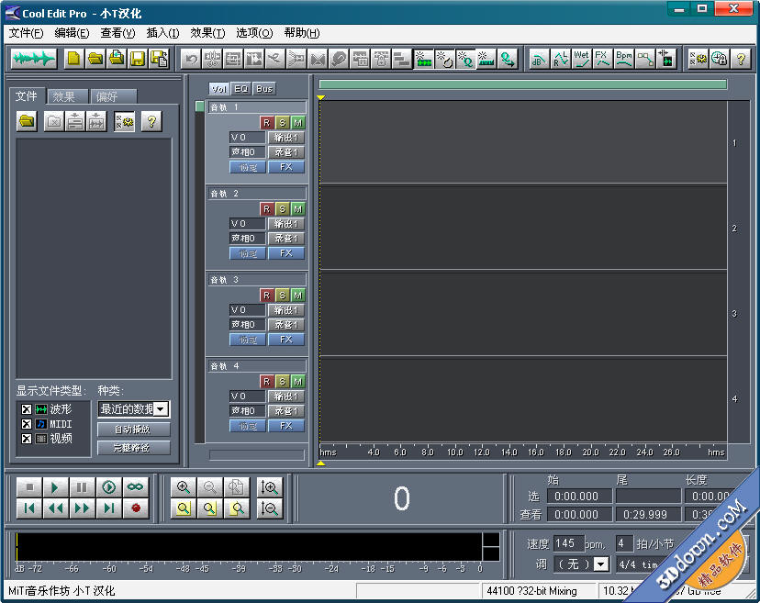Jump to the beginning transport button

click(x=29, y=508)
